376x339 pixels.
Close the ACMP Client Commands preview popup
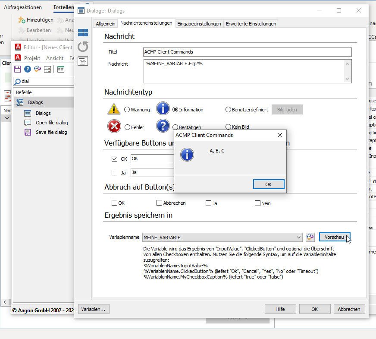(x=279, y=135)
